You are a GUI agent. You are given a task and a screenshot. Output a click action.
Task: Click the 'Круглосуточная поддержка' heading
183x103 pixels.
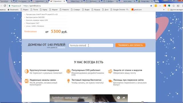coord(44,70)
